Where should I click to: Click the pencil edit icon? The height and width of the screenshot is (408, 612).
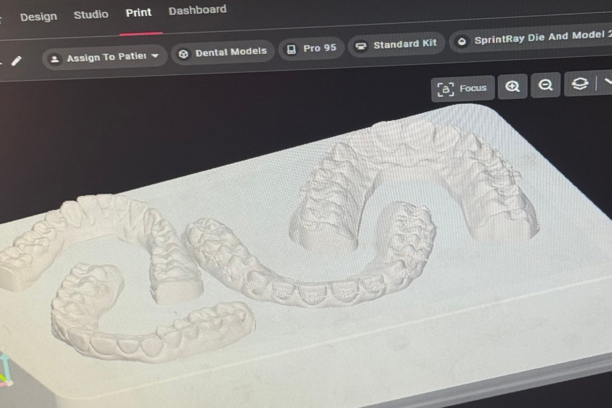pos(16,61)
